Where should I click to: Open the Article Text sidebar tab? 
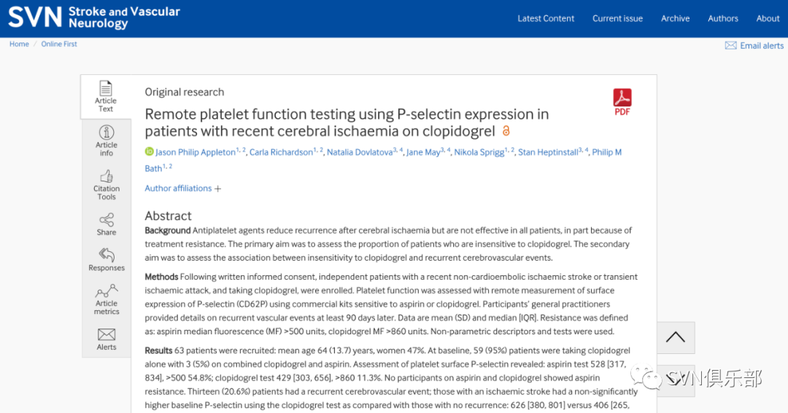(106, 96)
